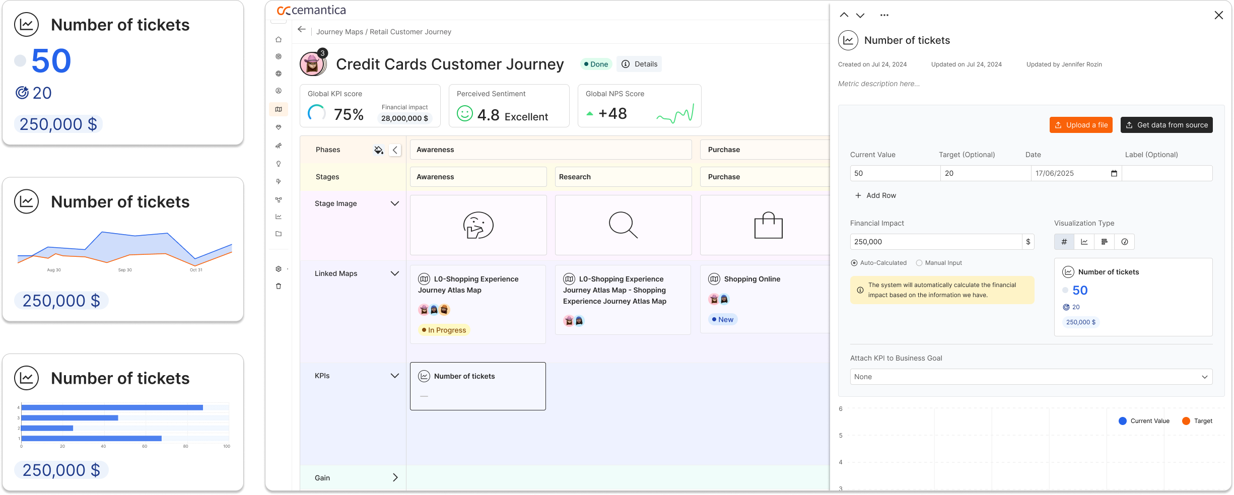Go to next item with down chevron
Screen dimensions: 1234x495
click(860, 15)
